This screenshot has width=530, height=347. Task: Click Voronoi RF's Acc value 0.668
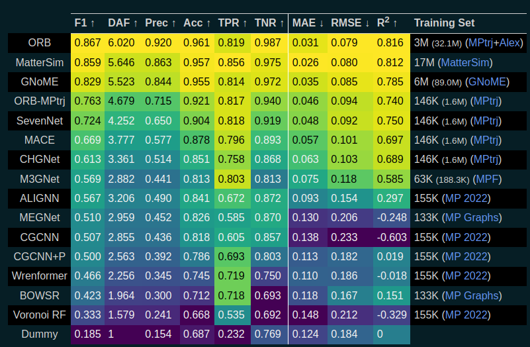coord(197,315)
